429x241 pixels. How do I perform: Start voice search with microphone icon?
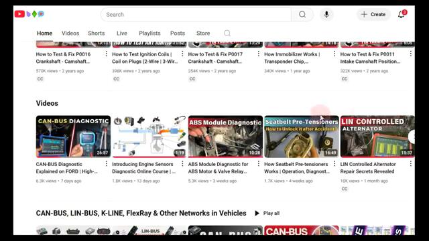click(326, 15)
